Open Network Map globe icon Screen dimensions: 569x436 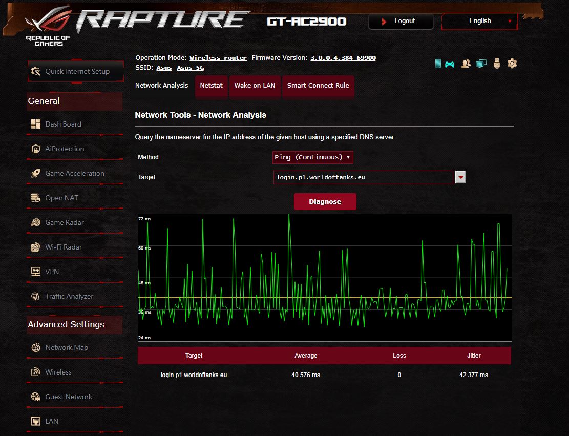36,347
